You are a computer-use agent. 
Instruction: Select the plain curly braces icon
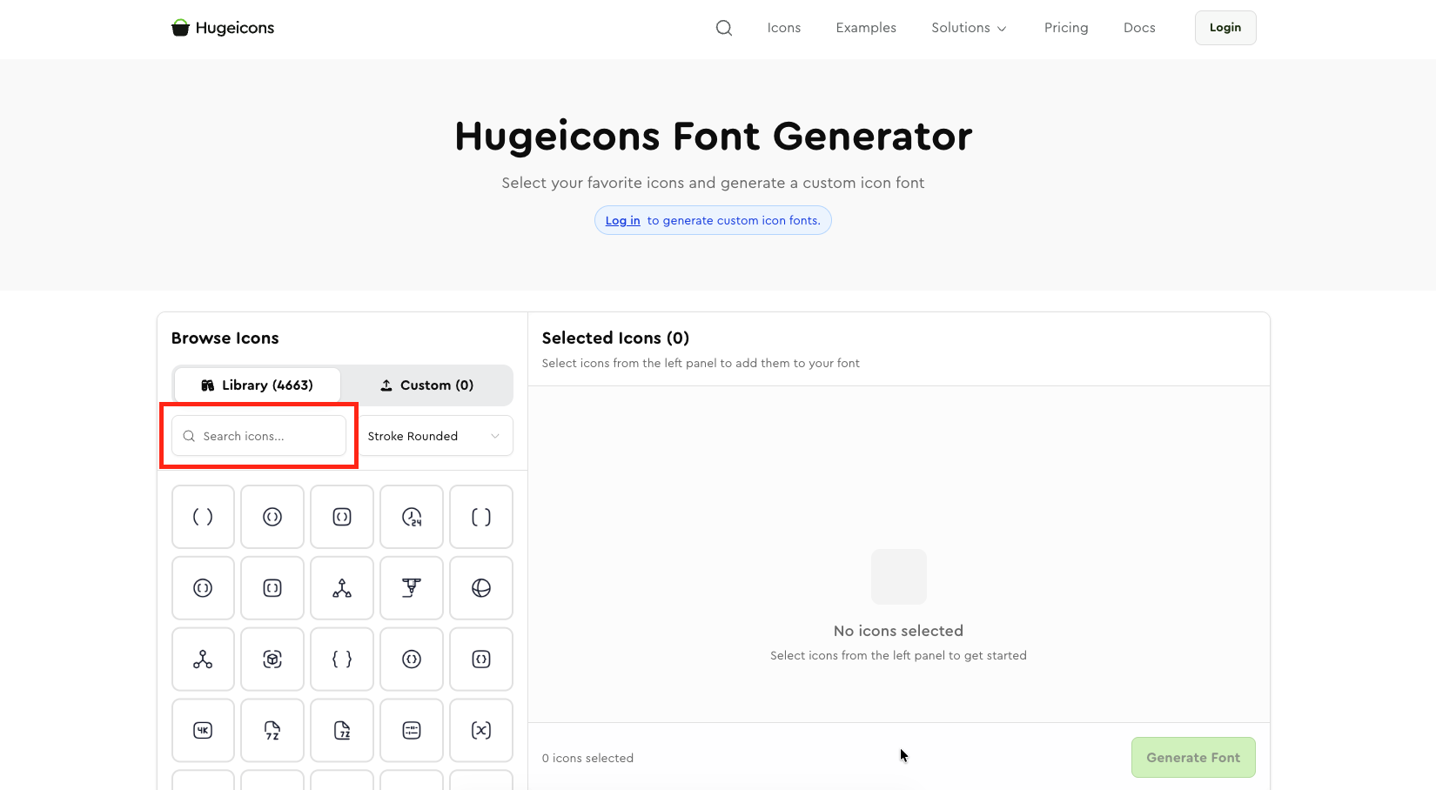[342, 659]
